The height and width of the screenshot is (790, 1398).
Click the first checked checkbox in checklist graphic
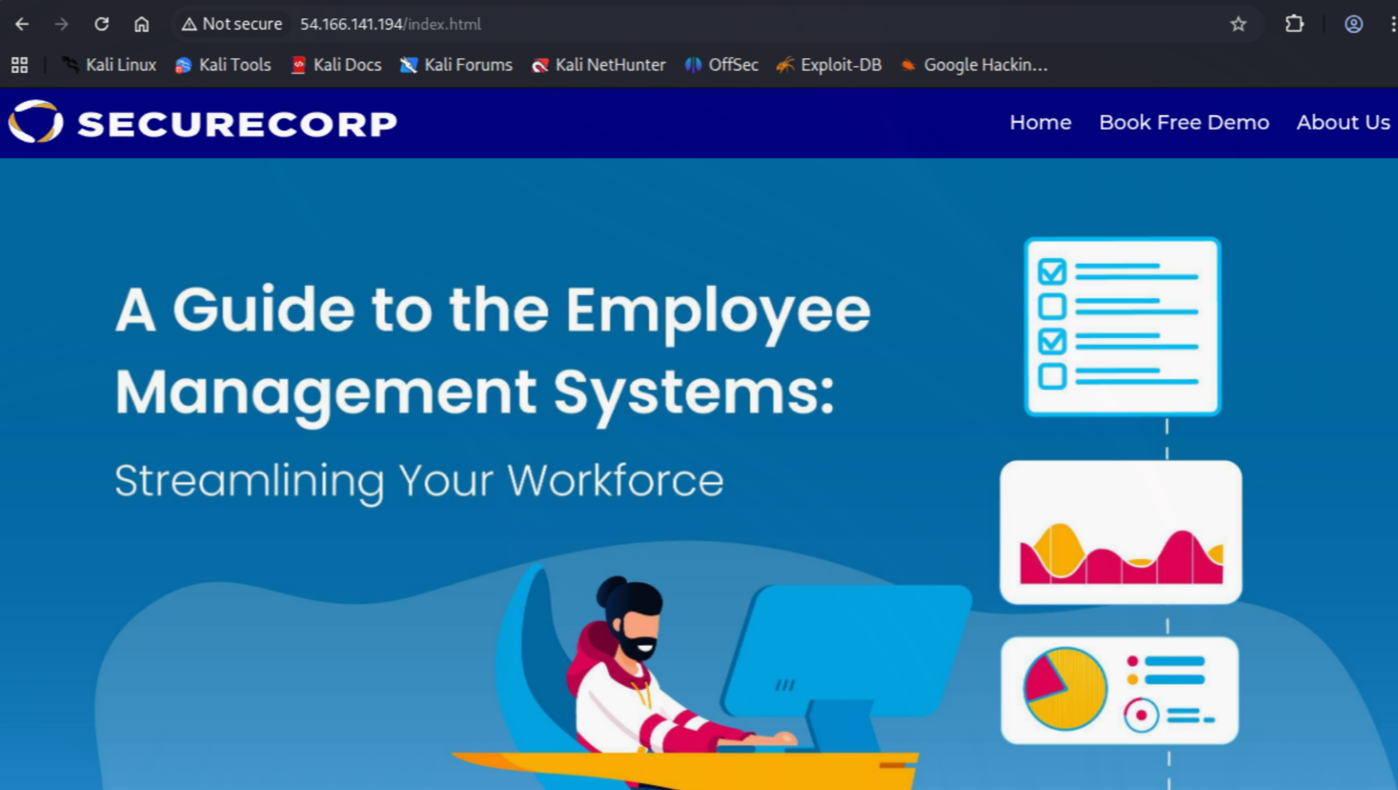[x=1052, y=272]
